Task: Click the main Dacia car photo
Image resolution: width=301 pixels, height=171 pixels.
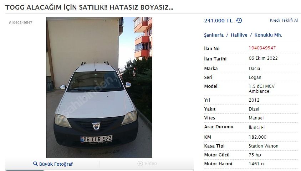Action: pos(99,87)
